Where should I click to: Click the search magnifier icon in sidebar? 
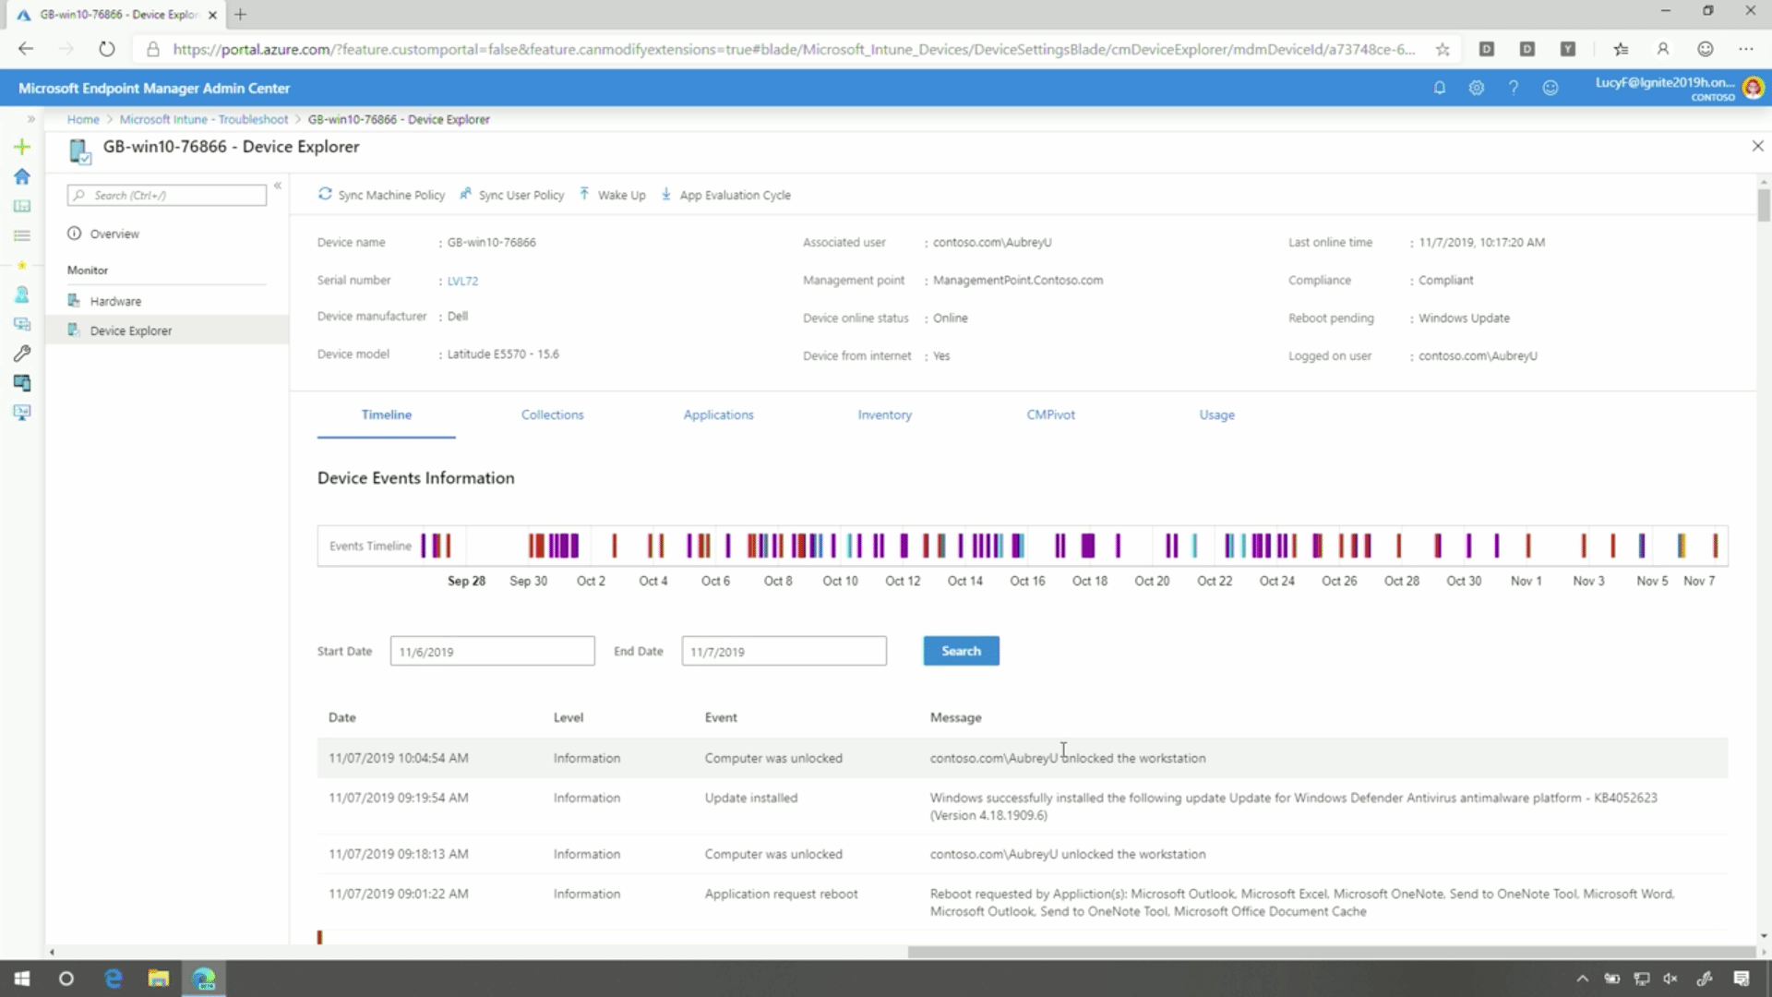click(83, 195)
